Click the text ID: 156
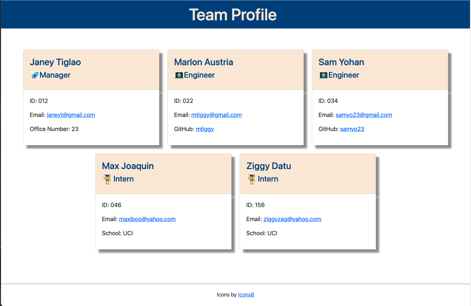Viewport: 471px width, 306px height. pyautogui.click(x=255, y=205)
